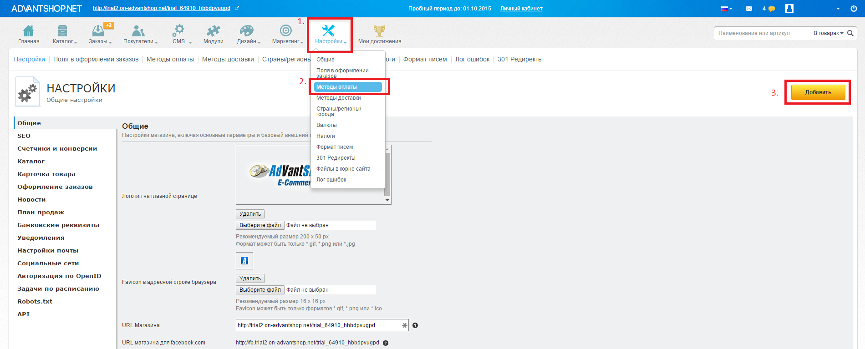The height and width of the screenshot is (349, 865).
Task: Click the search magnifier icon
Action: click(850, 33)
